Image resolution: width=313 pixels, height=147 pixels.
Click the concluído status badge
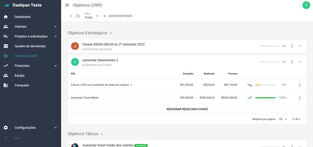[141, 145]
